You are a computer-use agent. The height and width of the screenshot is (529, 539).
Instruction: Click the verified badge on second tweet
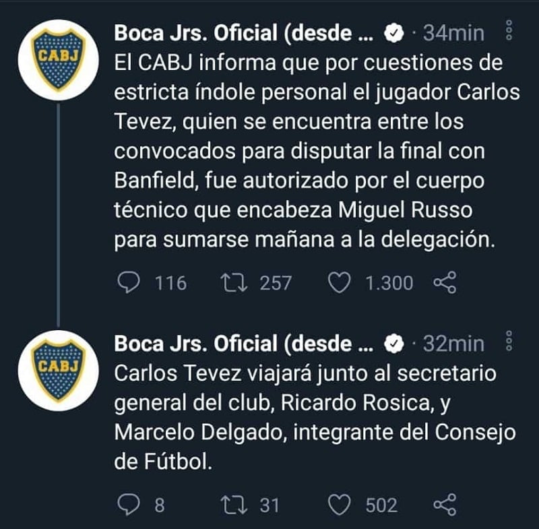tap(393, 344)
